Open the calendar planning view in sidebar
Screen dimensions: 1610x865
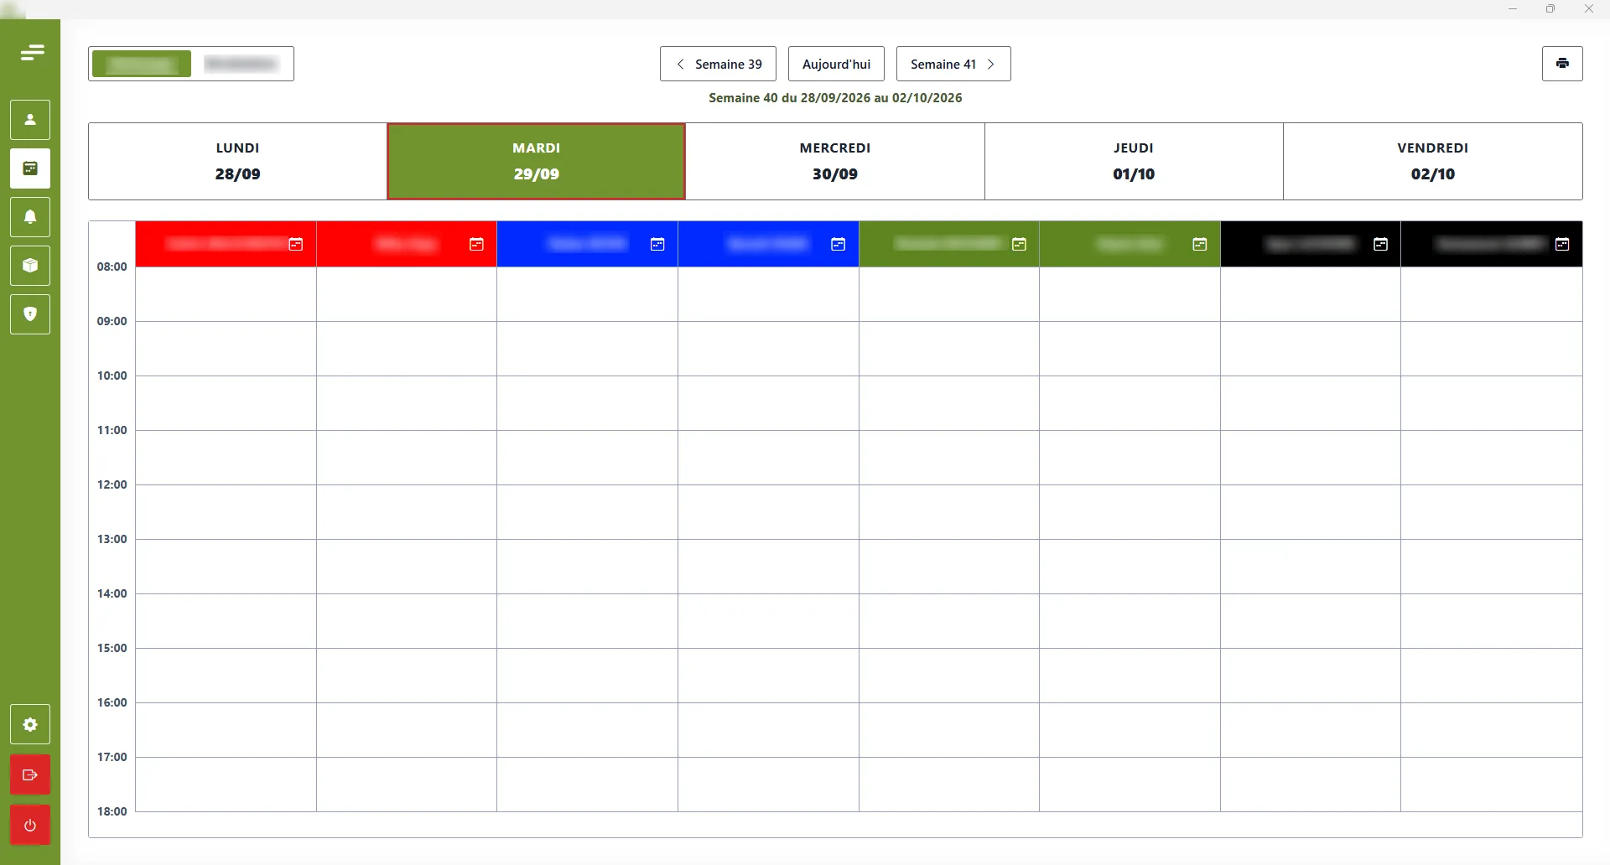coord(30,168)
